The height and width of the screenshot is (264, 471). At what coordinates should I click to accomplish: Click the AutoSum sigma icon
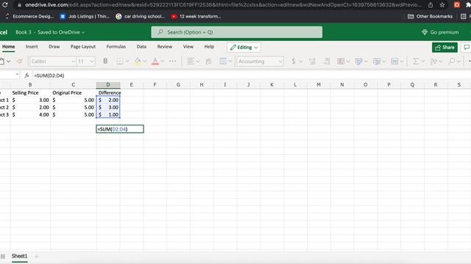416,62
